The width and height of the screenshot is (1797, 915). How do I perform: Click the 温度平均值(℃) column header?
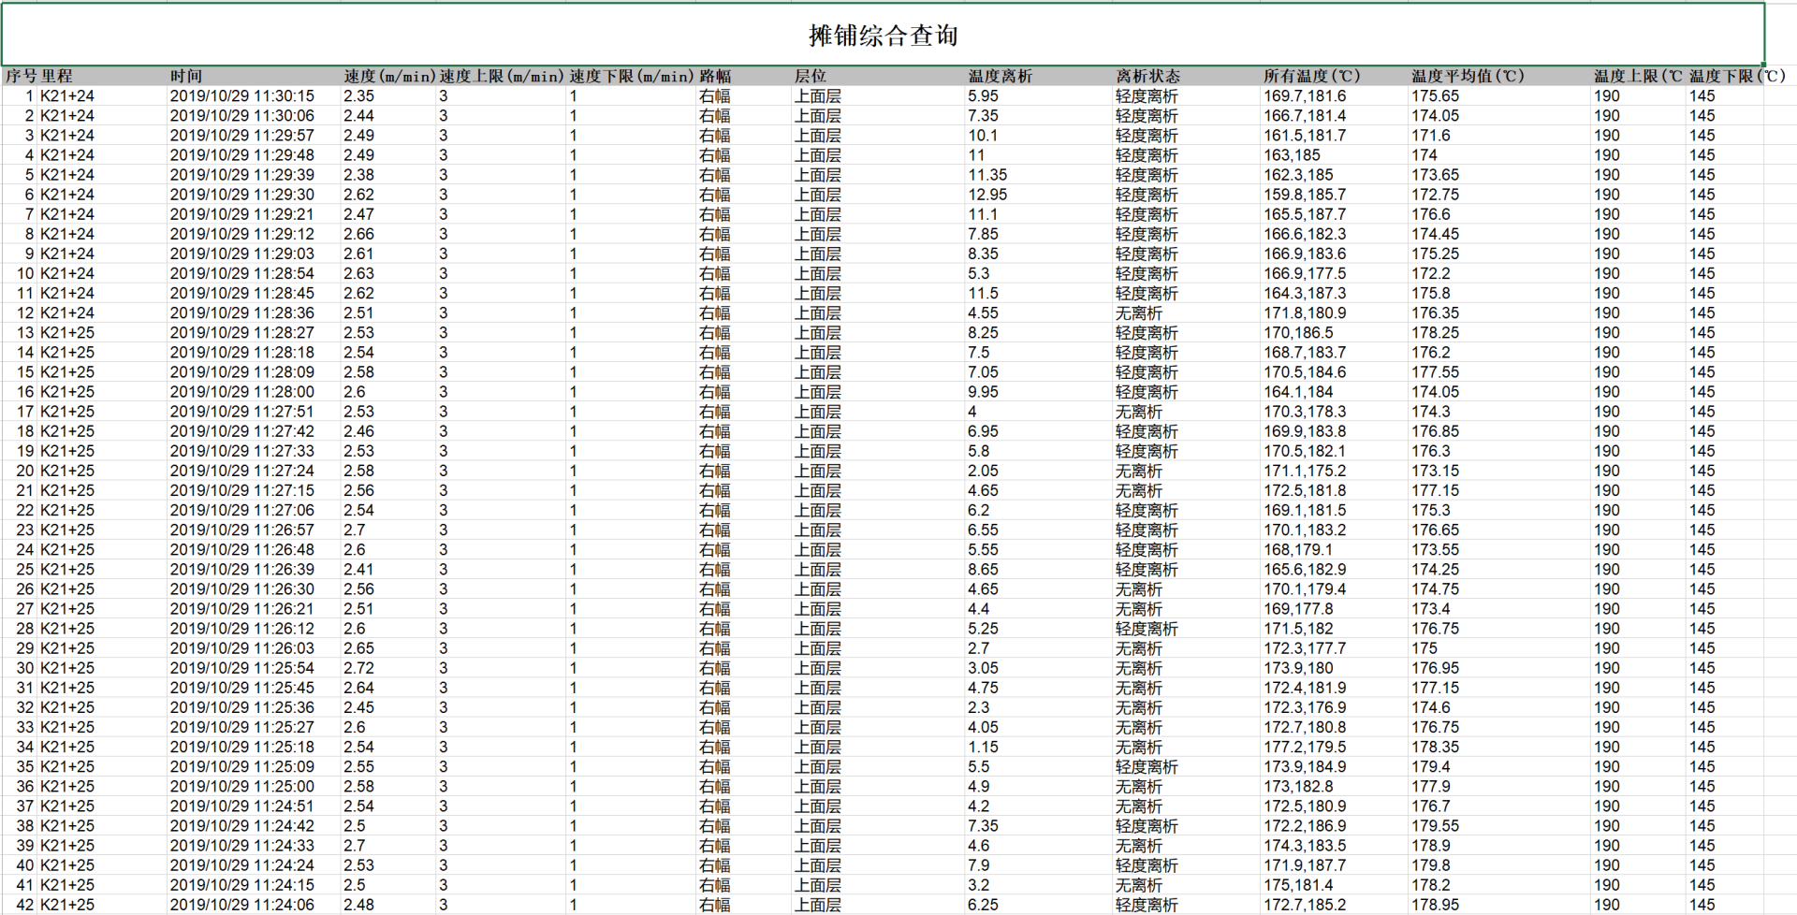(x=1466, y=76)
